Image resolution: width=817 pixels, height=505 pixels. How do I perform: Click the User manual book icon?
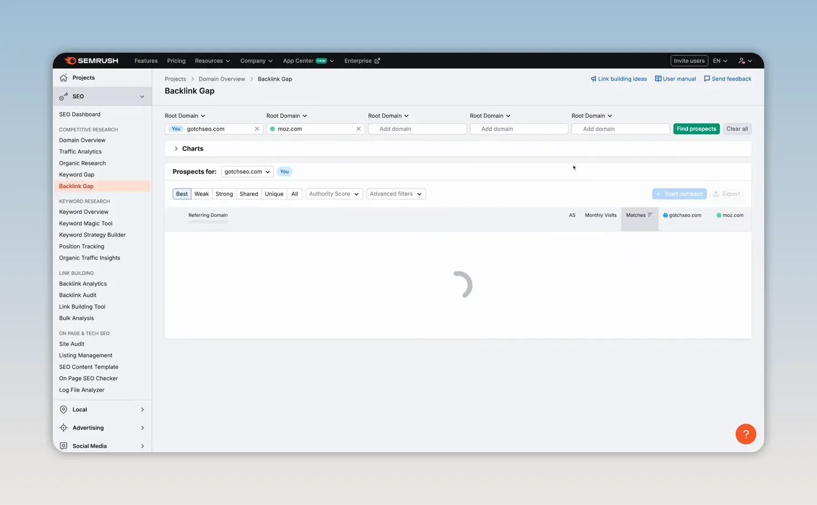(x=658, y=79)
